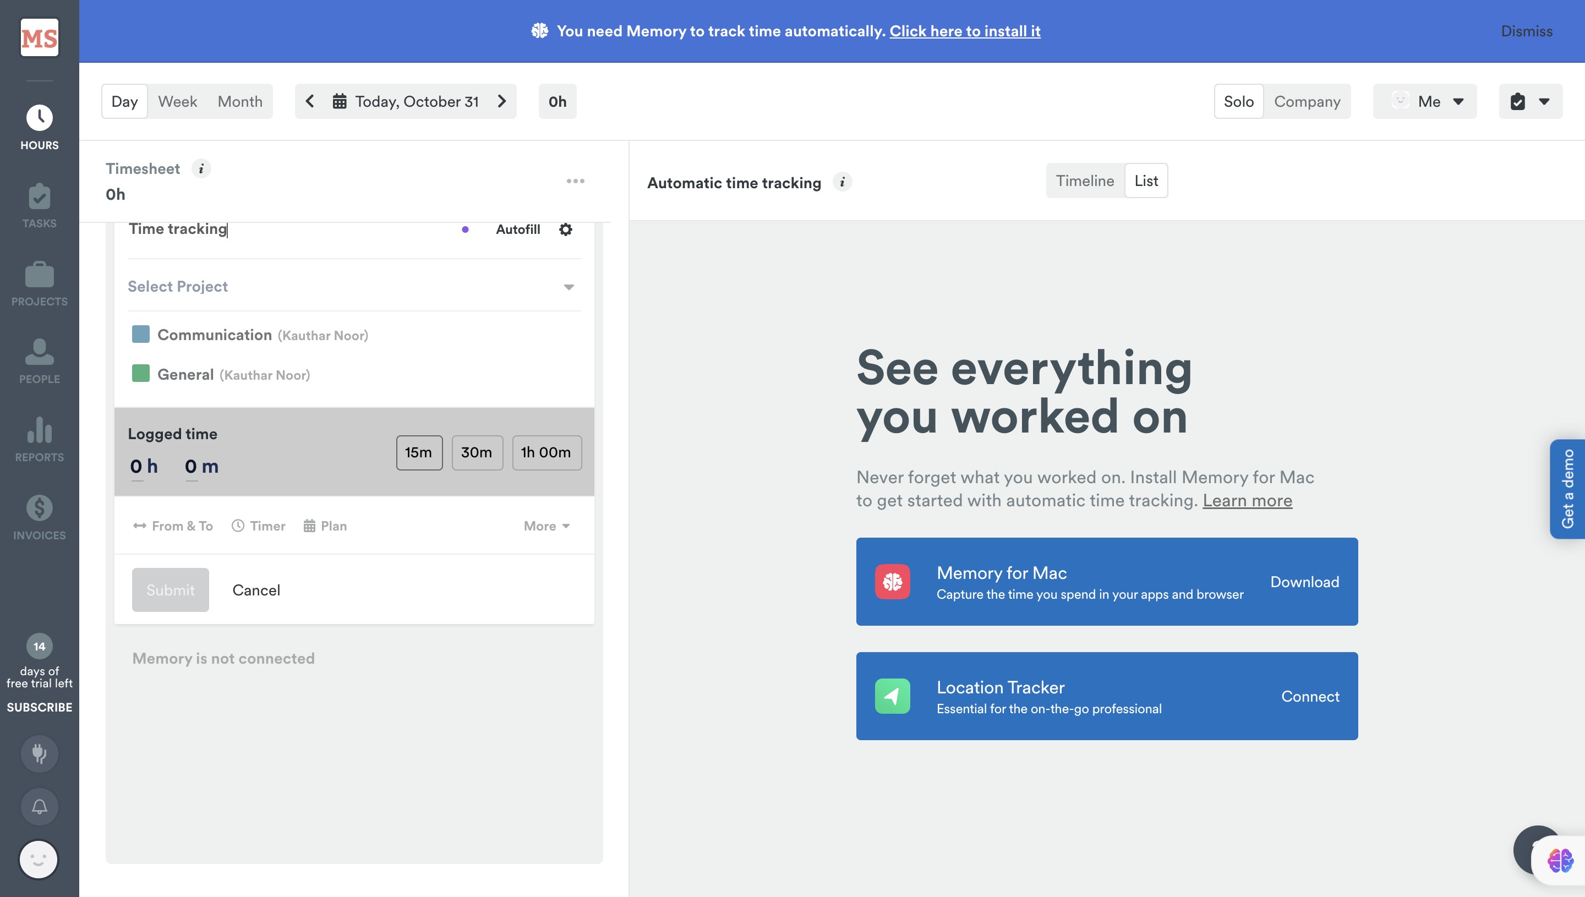Click the install Memory link
1585x897 pixels.
[x=965, y=31]
